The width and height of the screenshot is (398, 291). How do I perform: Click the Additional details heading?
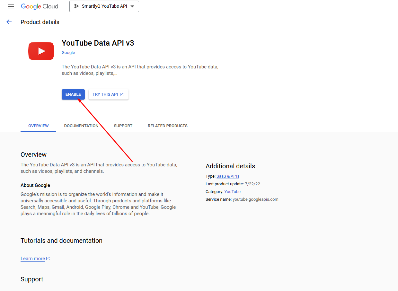(230, 166)
